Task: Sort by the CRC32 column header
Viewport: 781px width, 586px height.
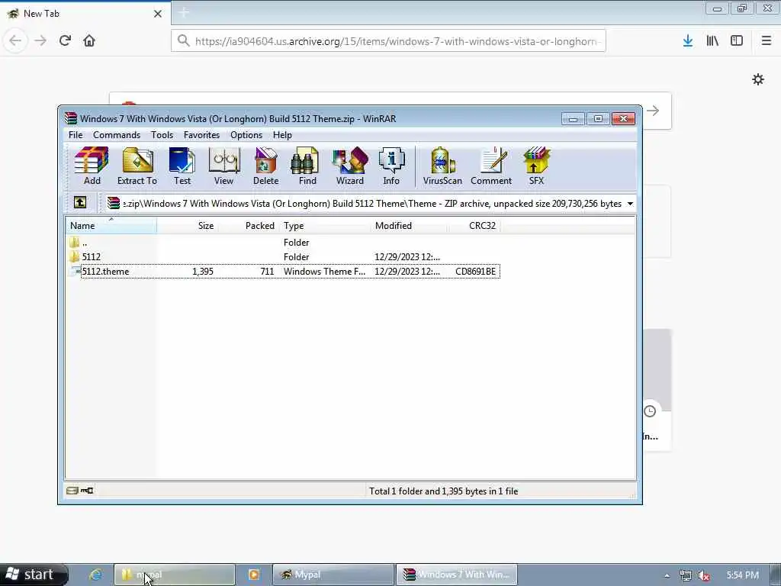Action: point(474,226)
